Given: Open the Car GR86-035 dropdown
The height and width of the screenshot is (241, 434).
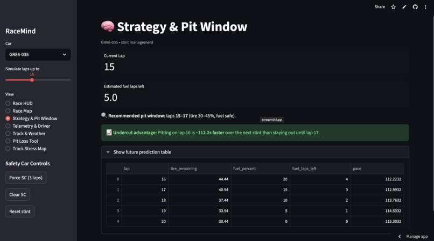Looking at the screenshot, I should click(x=38, y=55).
